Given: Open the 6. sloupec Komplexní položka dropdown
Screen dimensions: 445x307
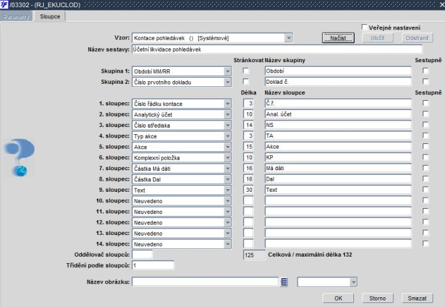Looking at the screenshot, I should coord(228,158).
